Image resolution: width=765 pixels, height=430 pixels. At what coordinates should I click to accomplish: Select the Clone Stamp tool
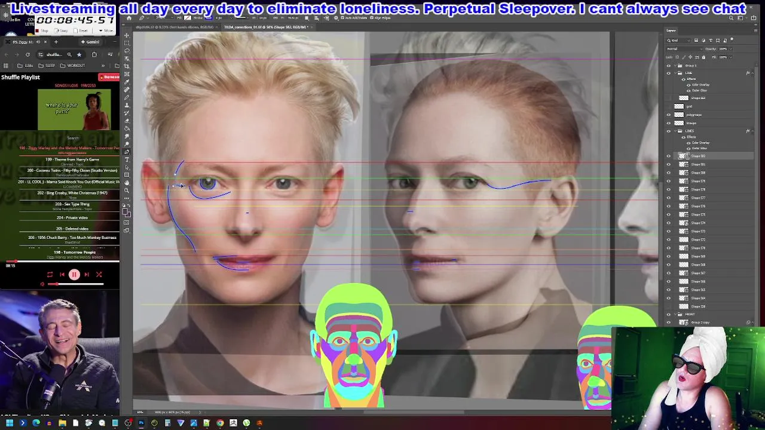(x=127, y=105)
